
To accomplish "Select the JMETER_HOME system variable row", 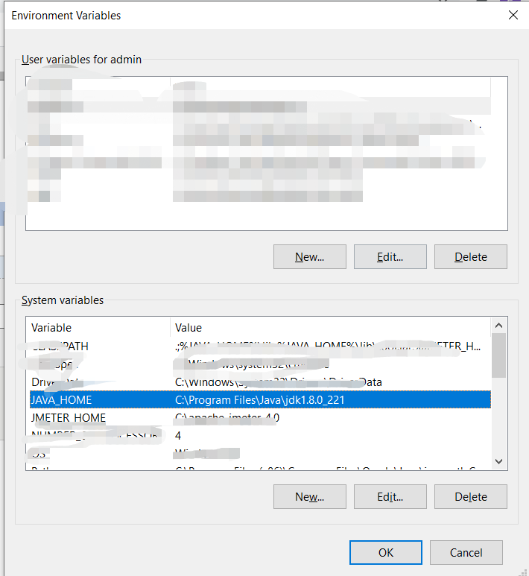I will pos(260,418).
